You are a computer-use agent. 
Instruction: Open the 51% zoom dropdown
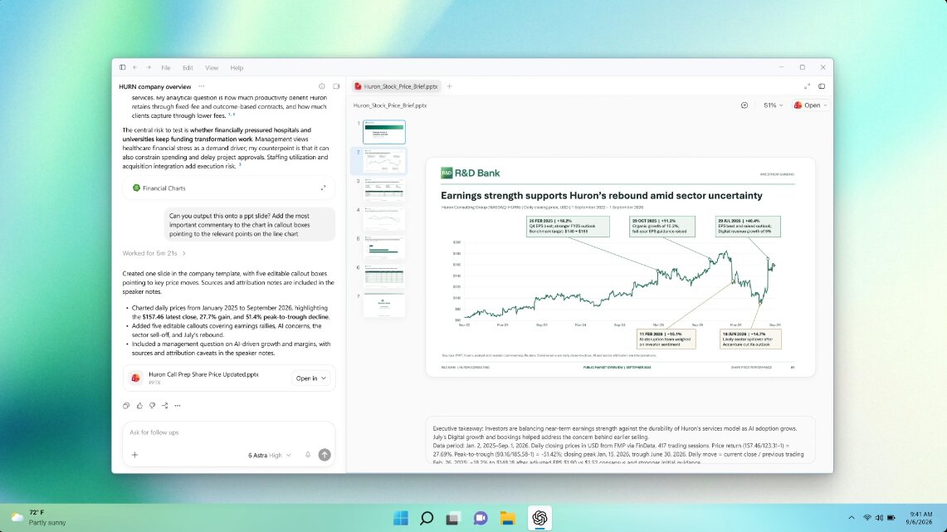pyautogui.click(x=773, y=105)
